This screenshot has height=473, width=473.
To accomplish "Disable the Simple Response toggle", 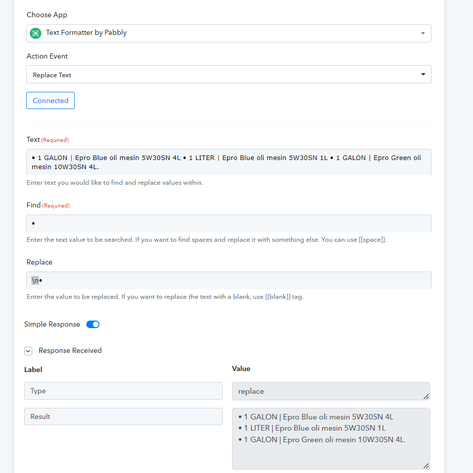I will tap(93, 325).
